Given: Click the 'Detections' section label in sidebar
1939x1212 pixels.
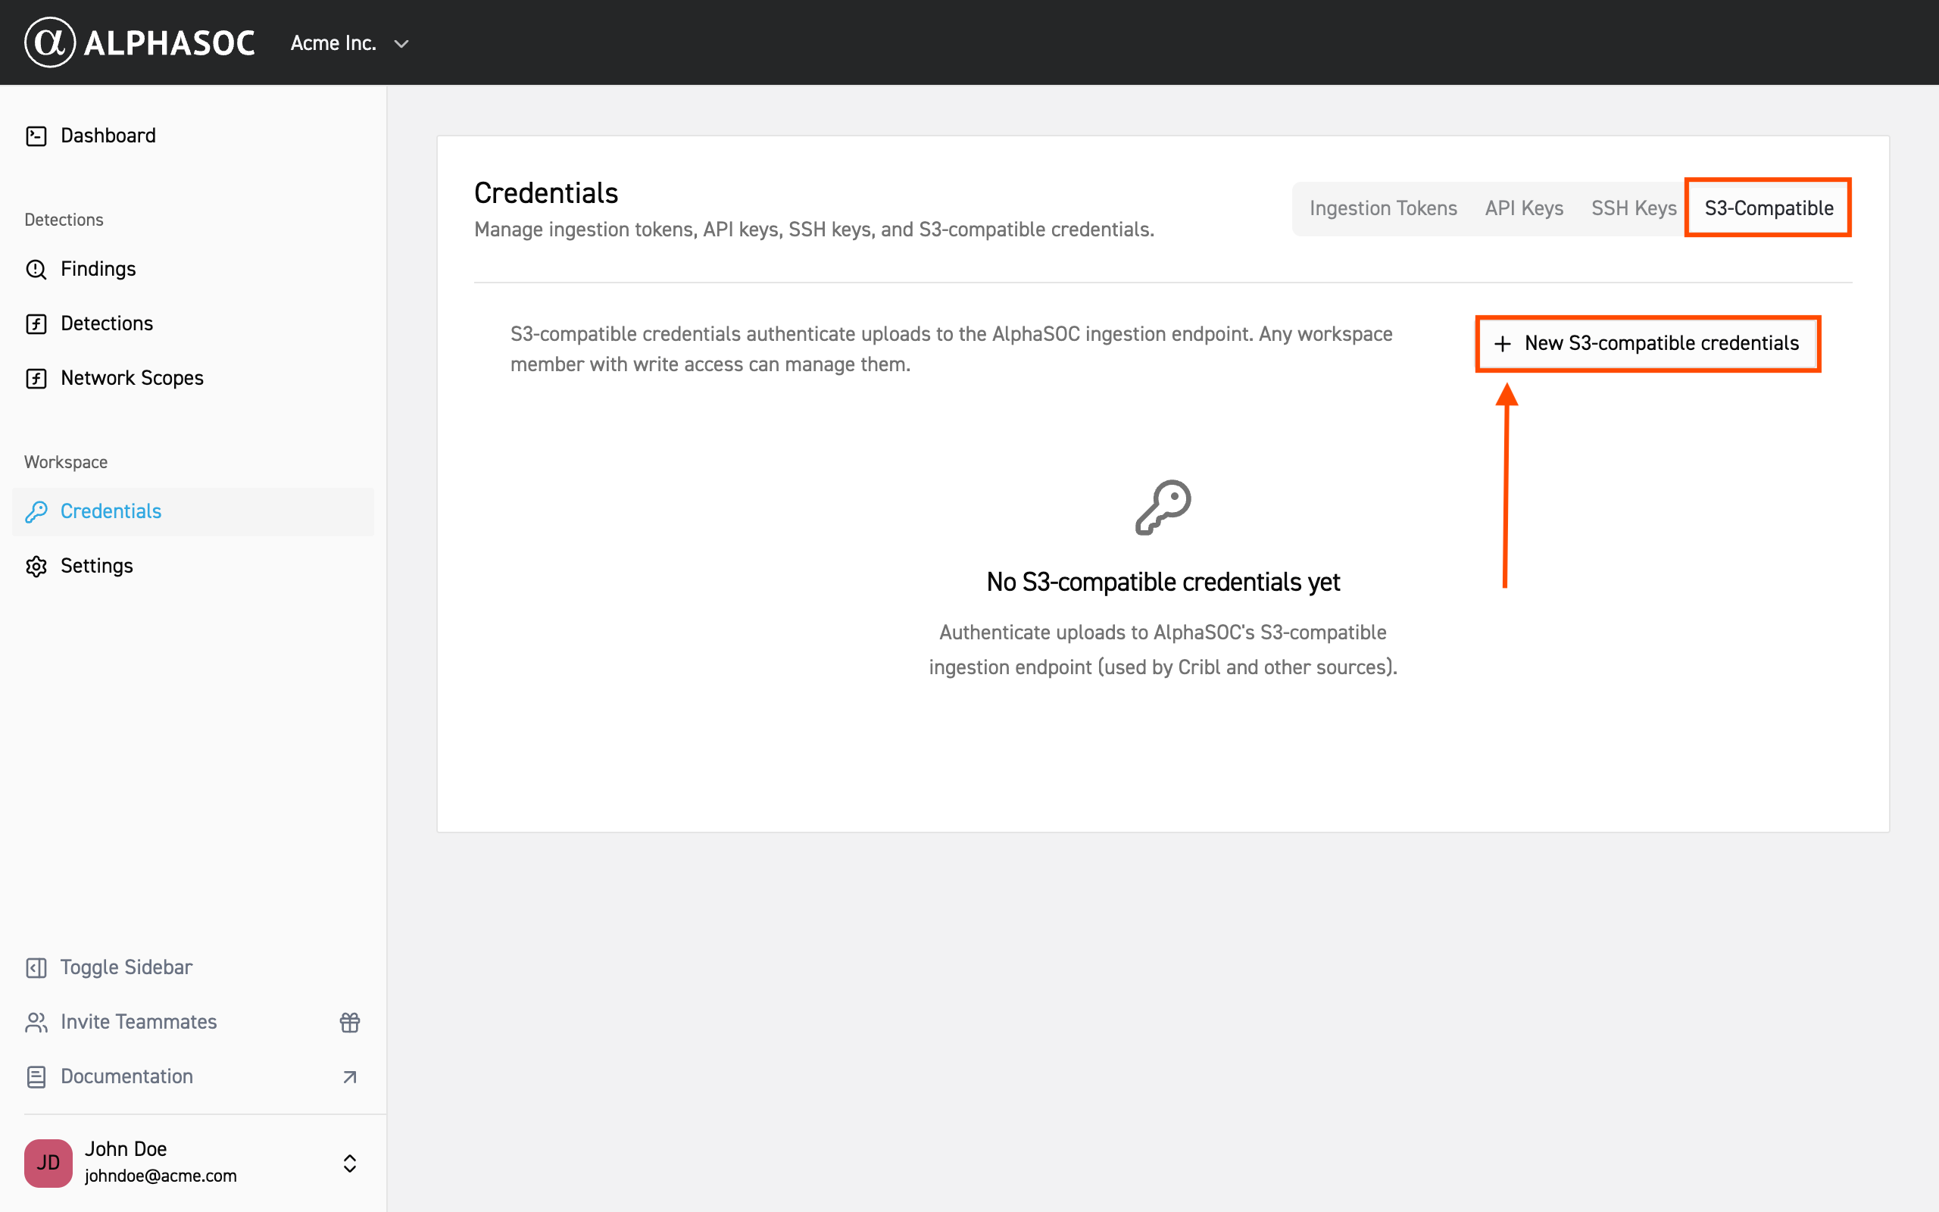Looking at the screenshot, I should (64, 220).
